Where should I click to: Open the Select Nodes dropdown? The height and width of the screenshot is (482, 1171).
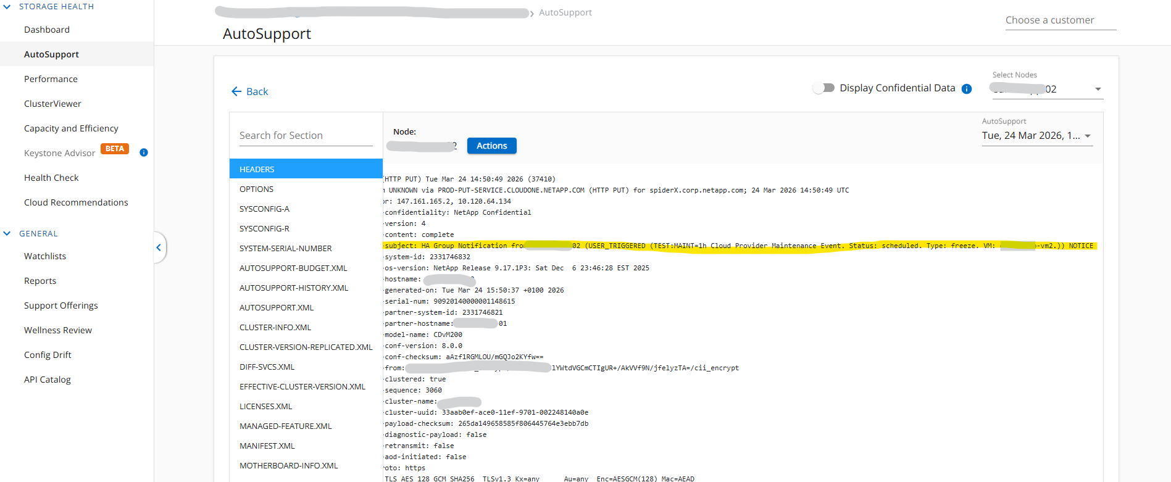tap(1048, 89)
